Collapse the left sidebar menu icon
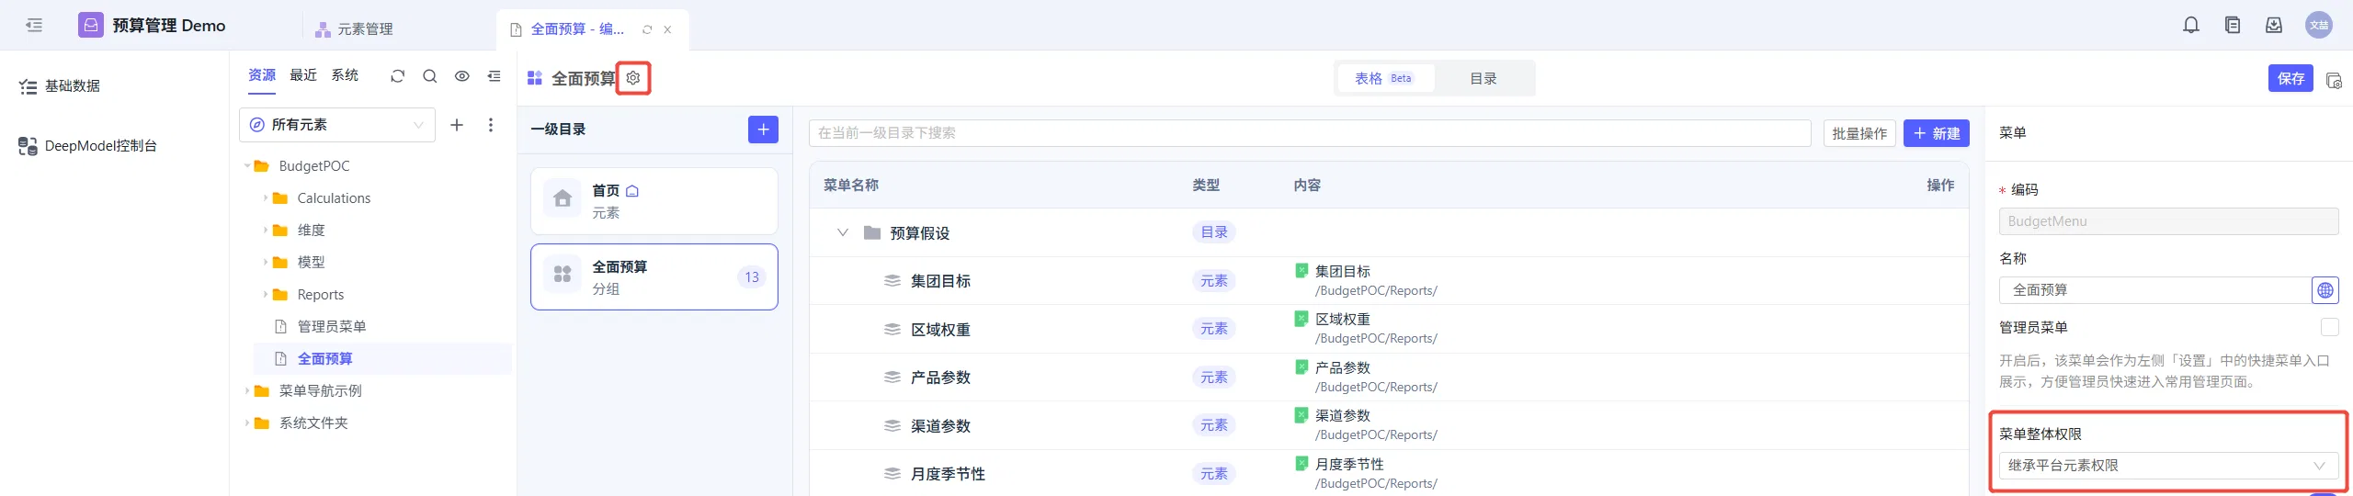 34,26
